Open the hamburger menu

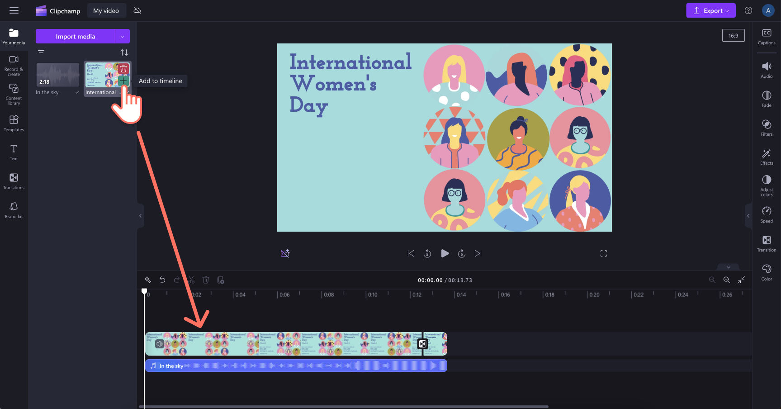[14, 10]
